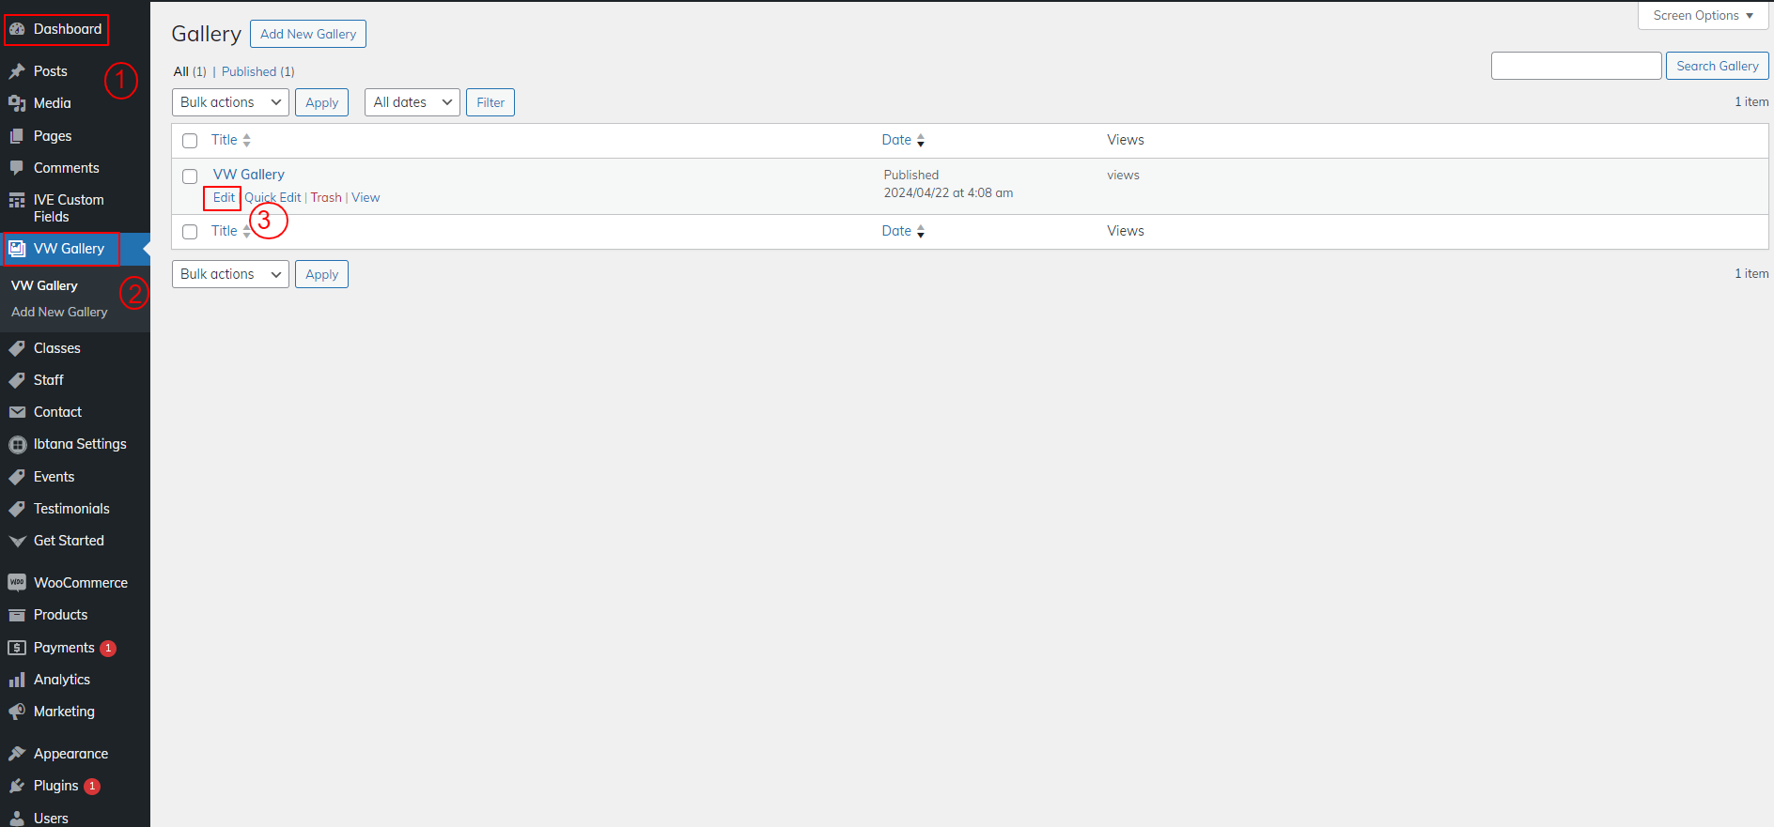Screen dimensions: 1774x827
Task: Sort the table by Date column header
Action: coord(896,140)
